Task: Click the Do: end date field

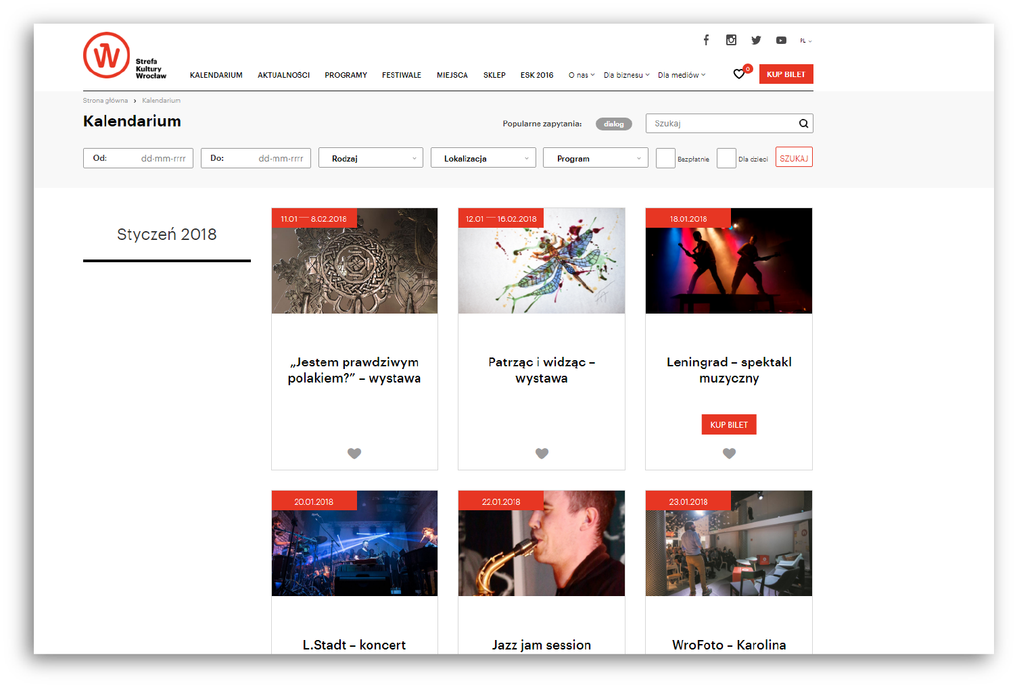Action: click(x=256, y=158)
